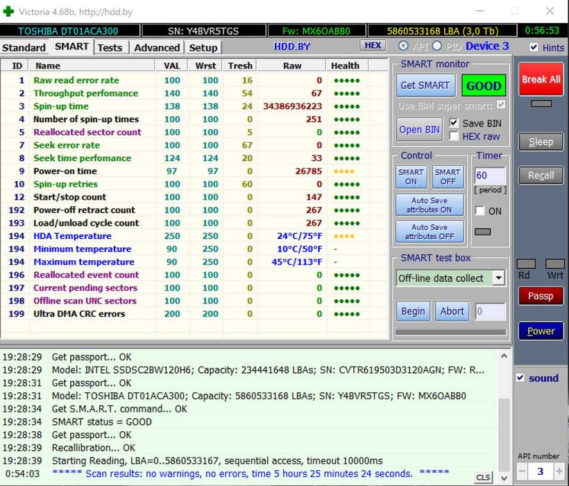Click the serial number Y4BVR5TGS field

pyautogui.click(x=203, y=31)
